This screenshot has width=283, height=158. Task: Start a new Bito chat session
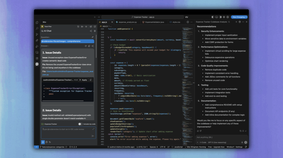43,142
